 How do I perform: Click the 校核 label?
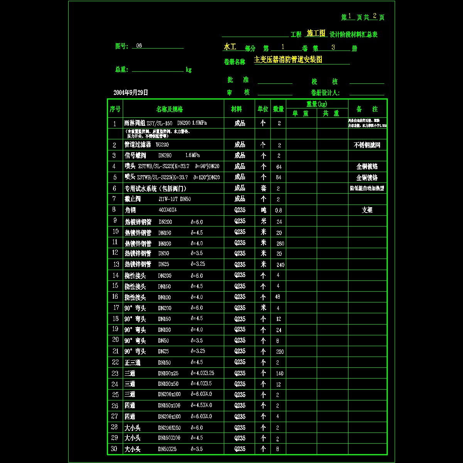[324, 82]
